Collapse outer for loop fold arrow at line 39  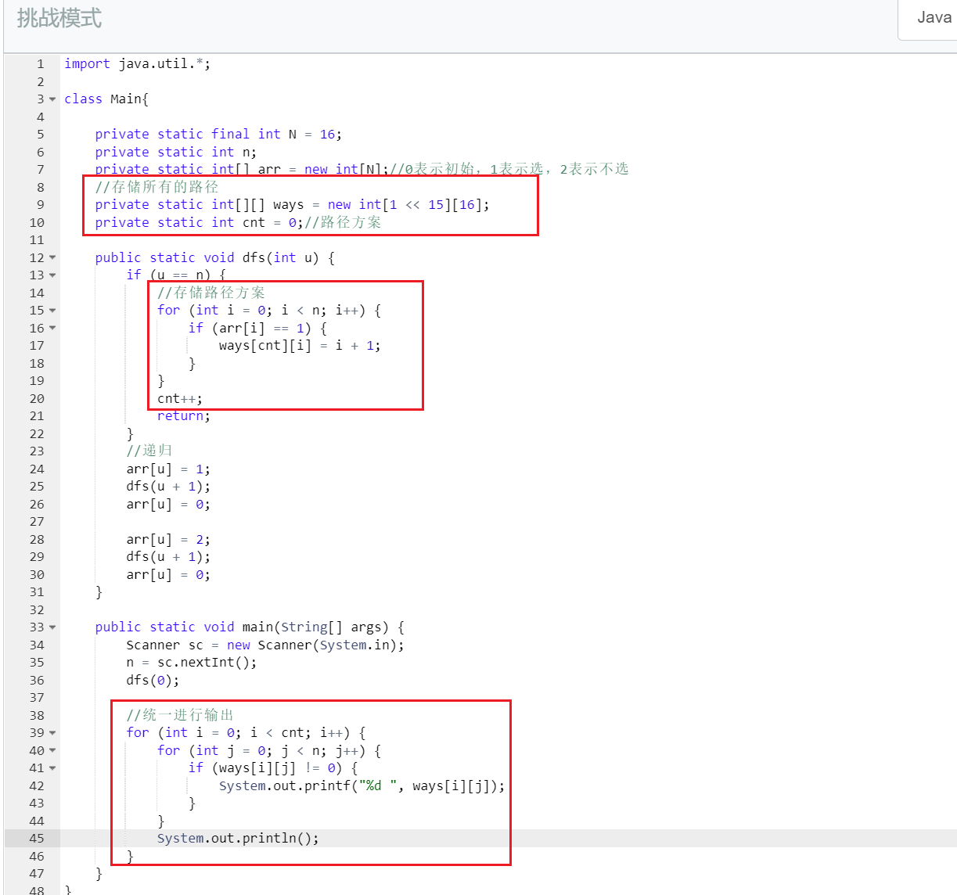pos(52,733)
